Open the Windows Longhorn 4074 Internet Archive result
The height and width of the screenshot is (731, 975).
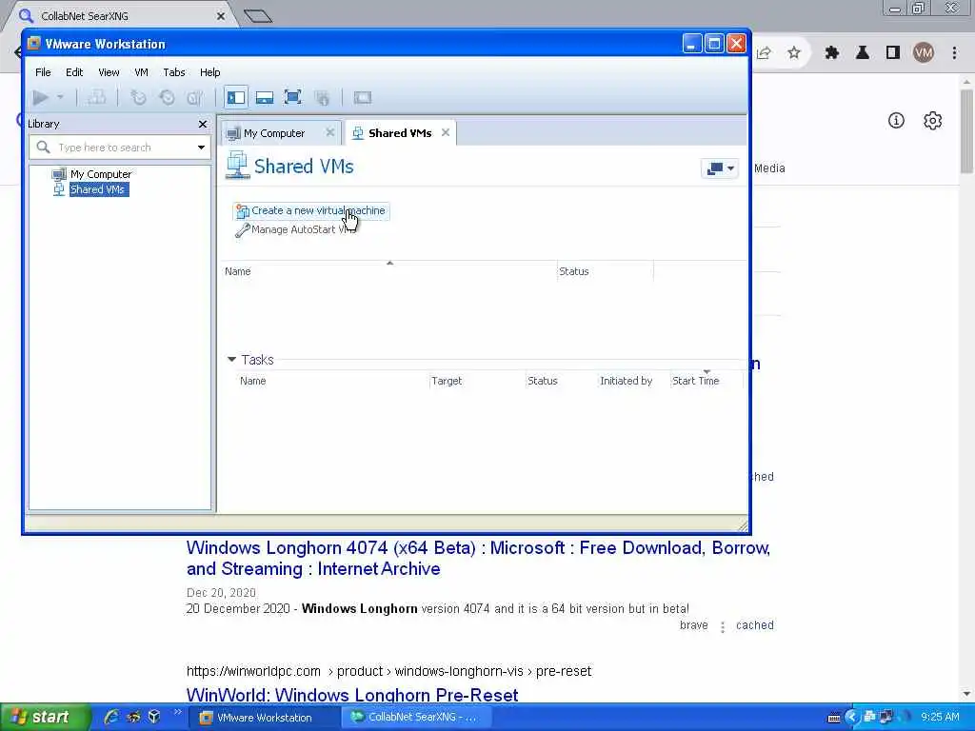478,558
